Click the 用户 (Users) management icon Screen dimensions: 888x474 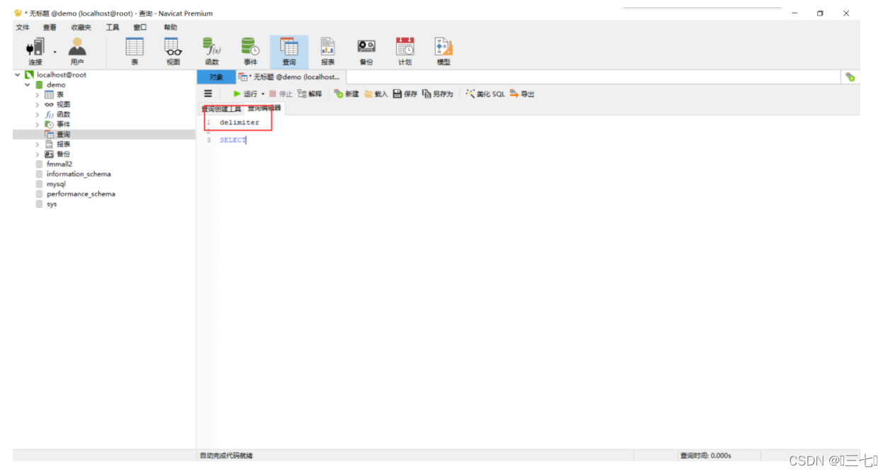(x=77, y=50)
